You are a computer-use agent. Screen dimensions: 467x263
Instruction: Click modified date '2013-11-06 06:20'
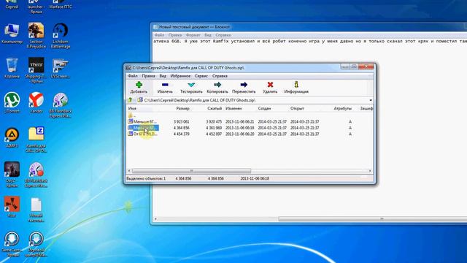pos(240,134)
